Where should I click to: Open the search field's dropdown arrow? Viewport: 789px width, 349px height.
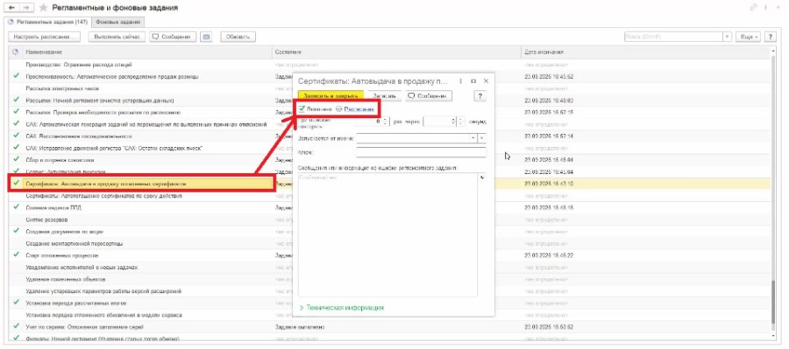[x=727, y=37]
